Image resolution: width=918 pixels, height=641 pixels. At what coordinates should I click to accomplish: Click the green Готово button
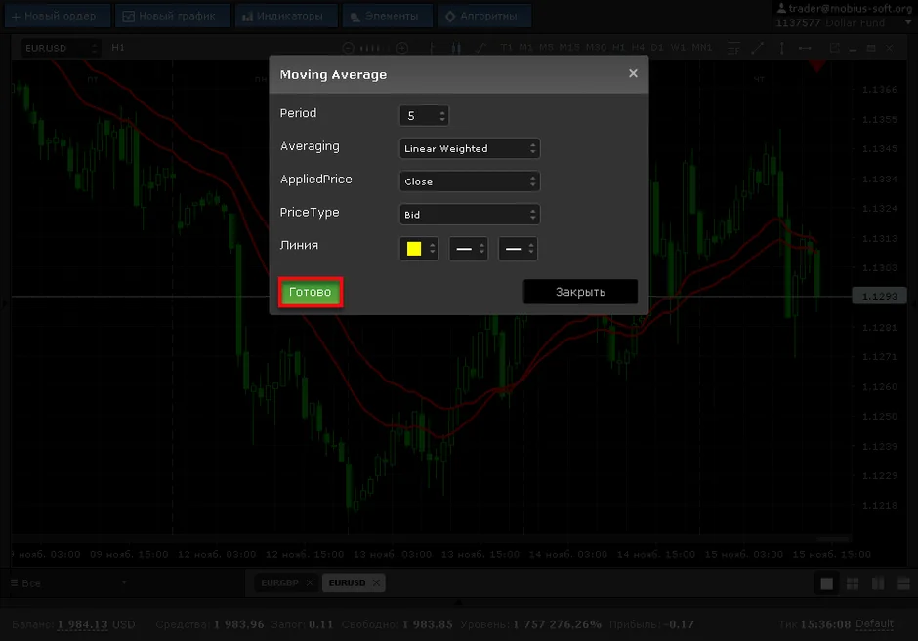coord(311,292)
